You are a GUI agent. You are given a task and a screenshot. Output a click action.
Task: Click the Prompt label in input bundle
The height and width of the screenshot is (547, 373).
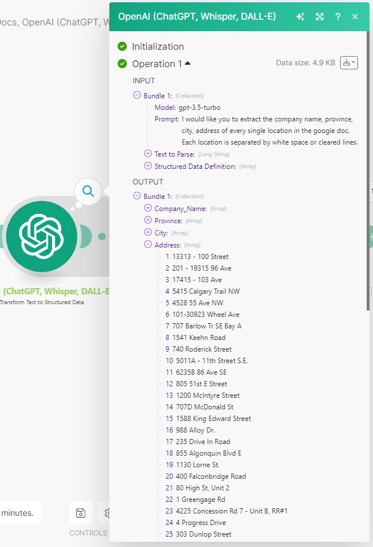[x=167, y=119]
